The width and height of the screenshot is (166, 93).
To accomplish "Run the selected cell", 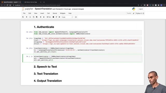I will (49, 17).
